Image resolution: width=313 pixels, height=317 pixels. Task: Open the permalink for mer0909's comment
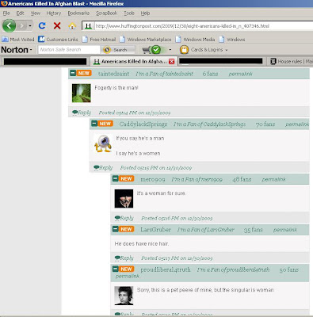(273, 180)
